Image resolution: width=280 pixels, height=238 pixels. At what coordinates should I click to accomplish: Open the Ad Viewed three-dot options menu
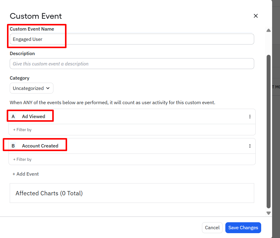250,117
